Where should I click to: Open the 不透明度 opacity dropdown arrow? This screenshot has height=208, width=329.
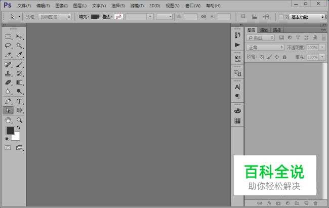pos(322,48)
